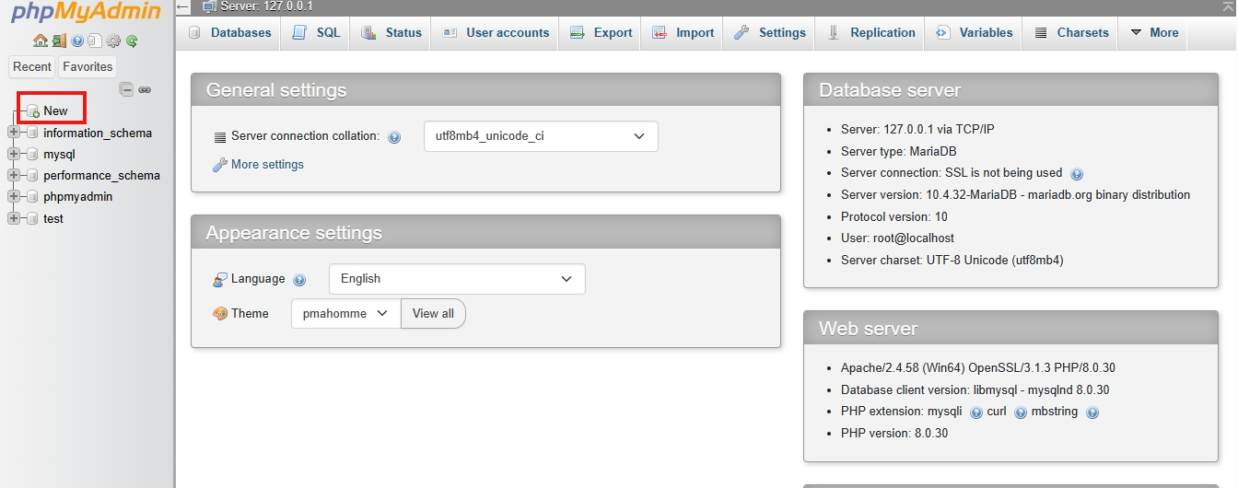The height and width of the screenshot is (488, 1238).
Task: Click the test database cylinder icon
Action: point(32,218)
